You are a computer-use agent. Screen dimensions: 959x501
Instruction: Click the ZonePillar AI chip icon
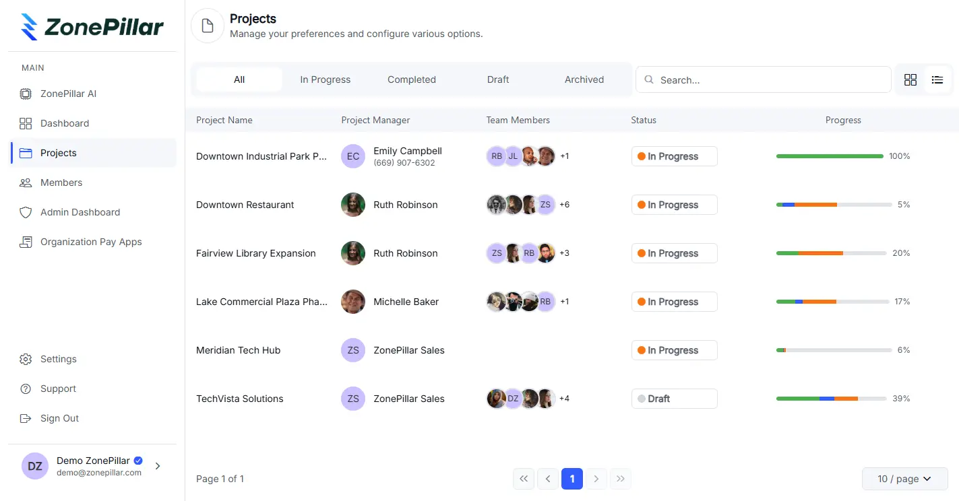[x=26, y=94]
